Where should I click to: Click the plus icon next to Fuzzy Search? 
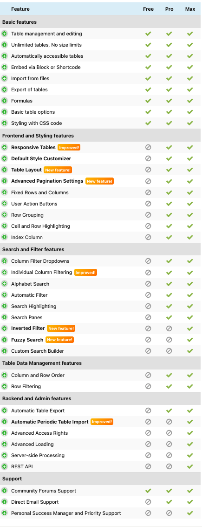coord(4,340)
